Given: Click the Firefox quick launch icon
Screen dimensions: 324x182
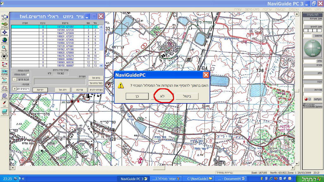Looking at the screenshot, I should pos(276,179).
